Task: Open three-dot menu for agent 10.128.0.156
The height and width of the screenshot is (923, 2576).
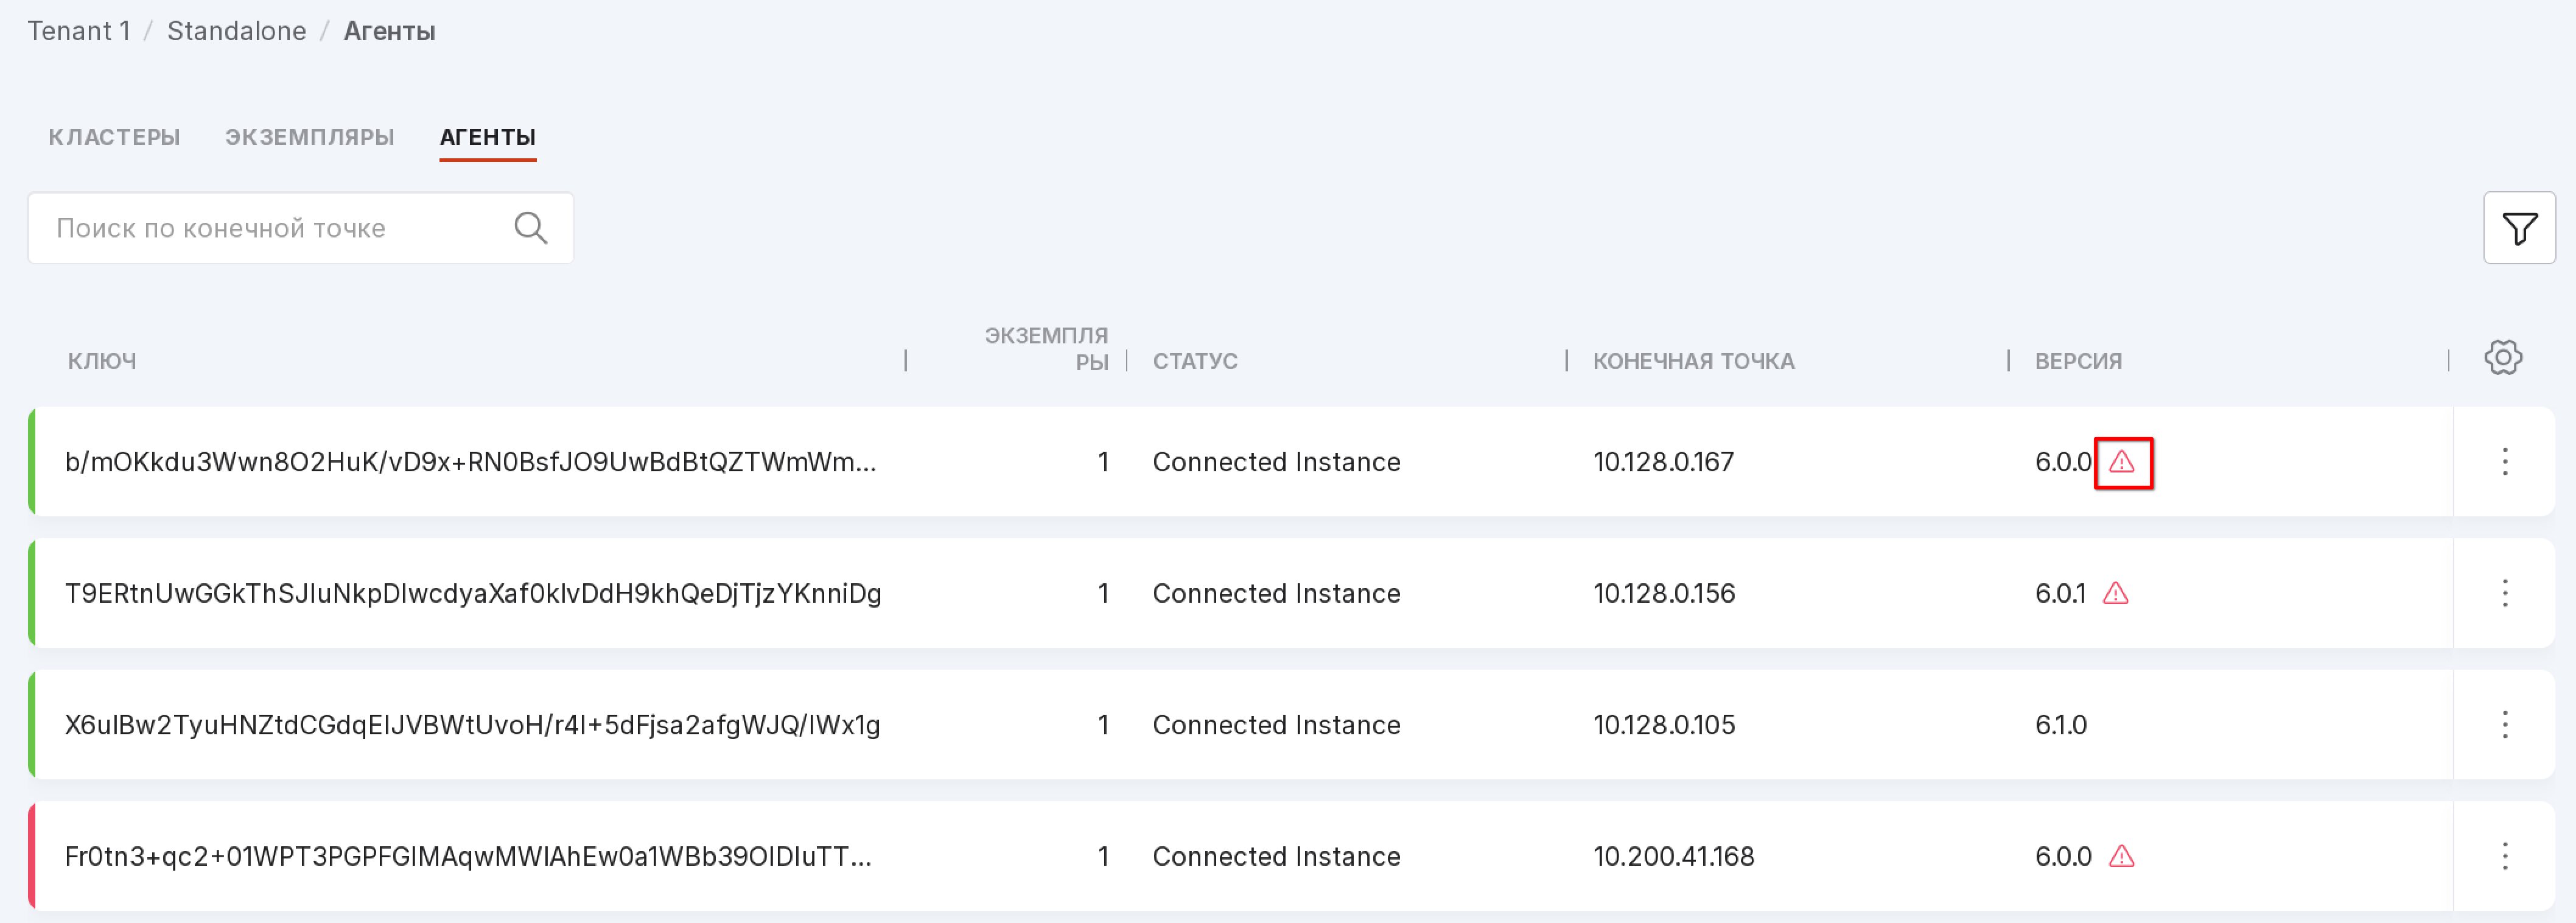Action: (x=2504, y=594)
